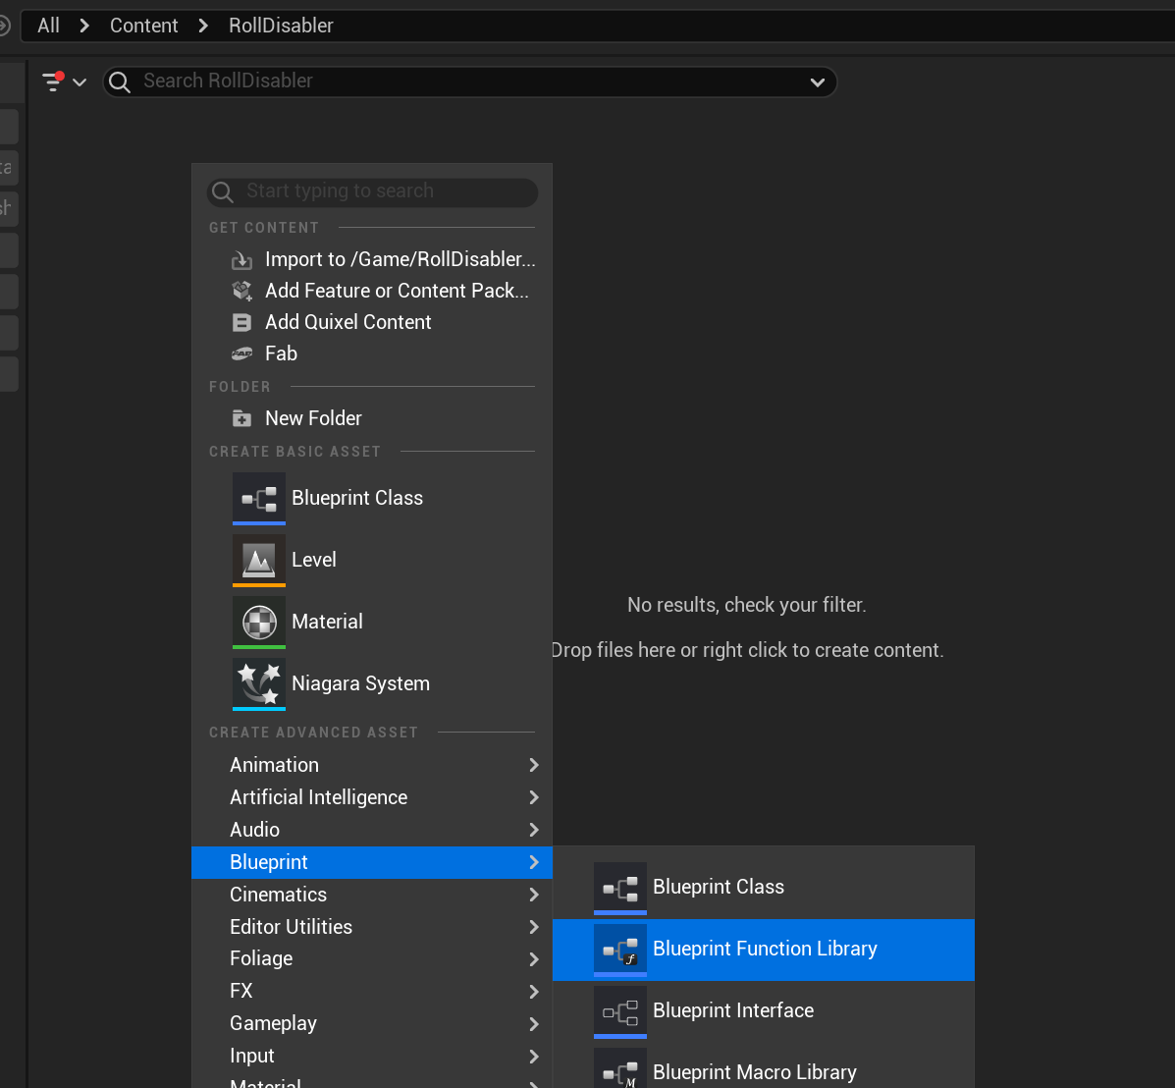Click the Level asset icon
The height and width of the screenshot is (1088, 1175).
(259, 561)
